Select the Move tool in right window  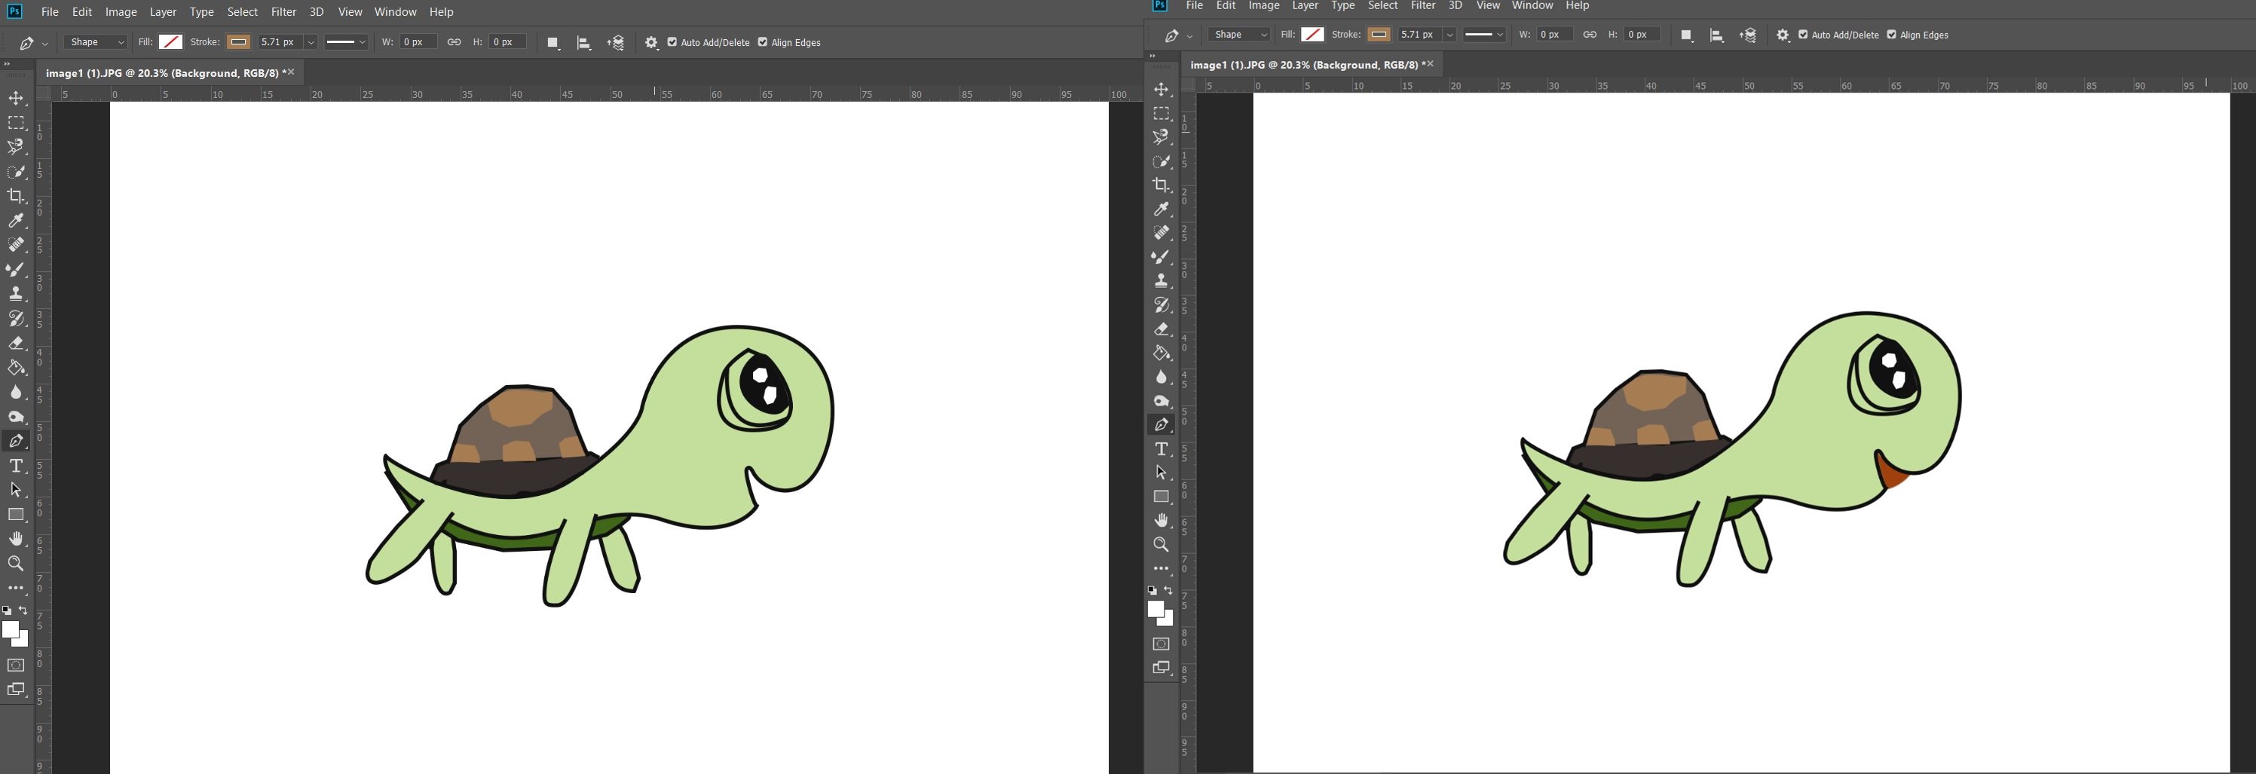pos(1162,89)
